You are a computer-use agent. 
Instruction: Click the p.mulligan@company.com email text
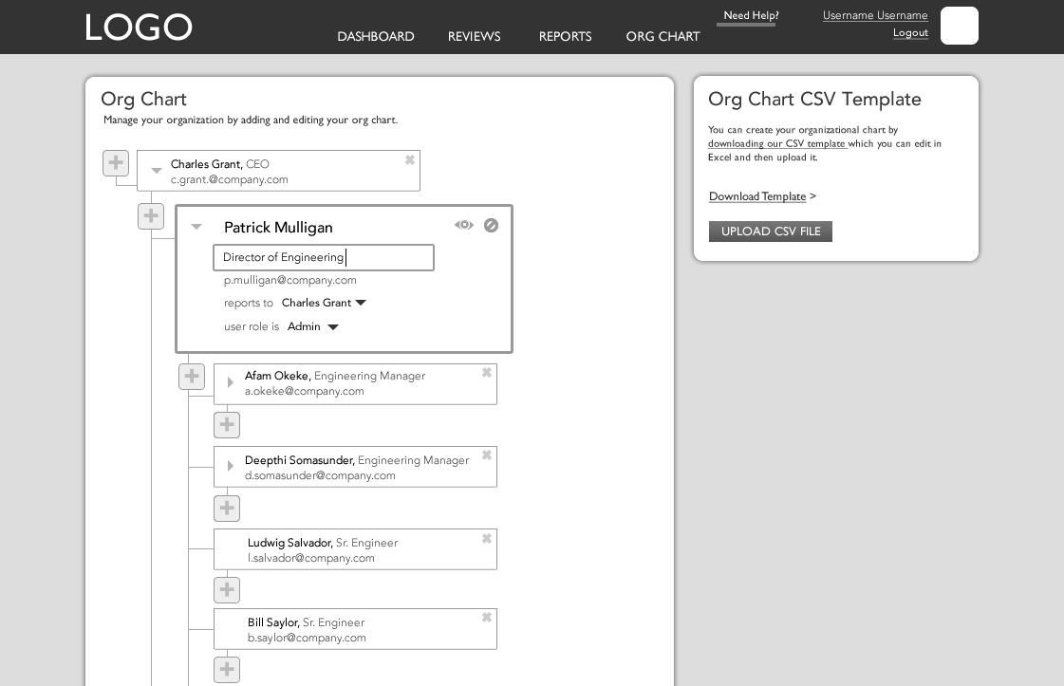click(x=290, y=280)
